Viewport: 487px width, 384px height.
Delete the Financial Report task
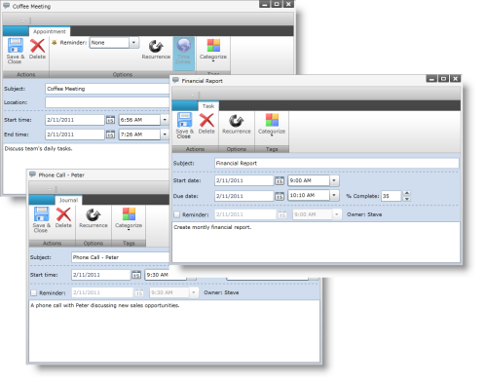coord(206,124)
